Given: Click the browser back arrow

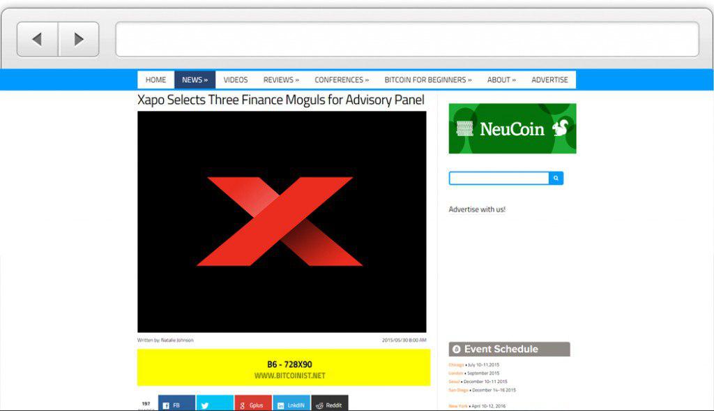Looking at the screenshot, I should click(x=38, y=39).
